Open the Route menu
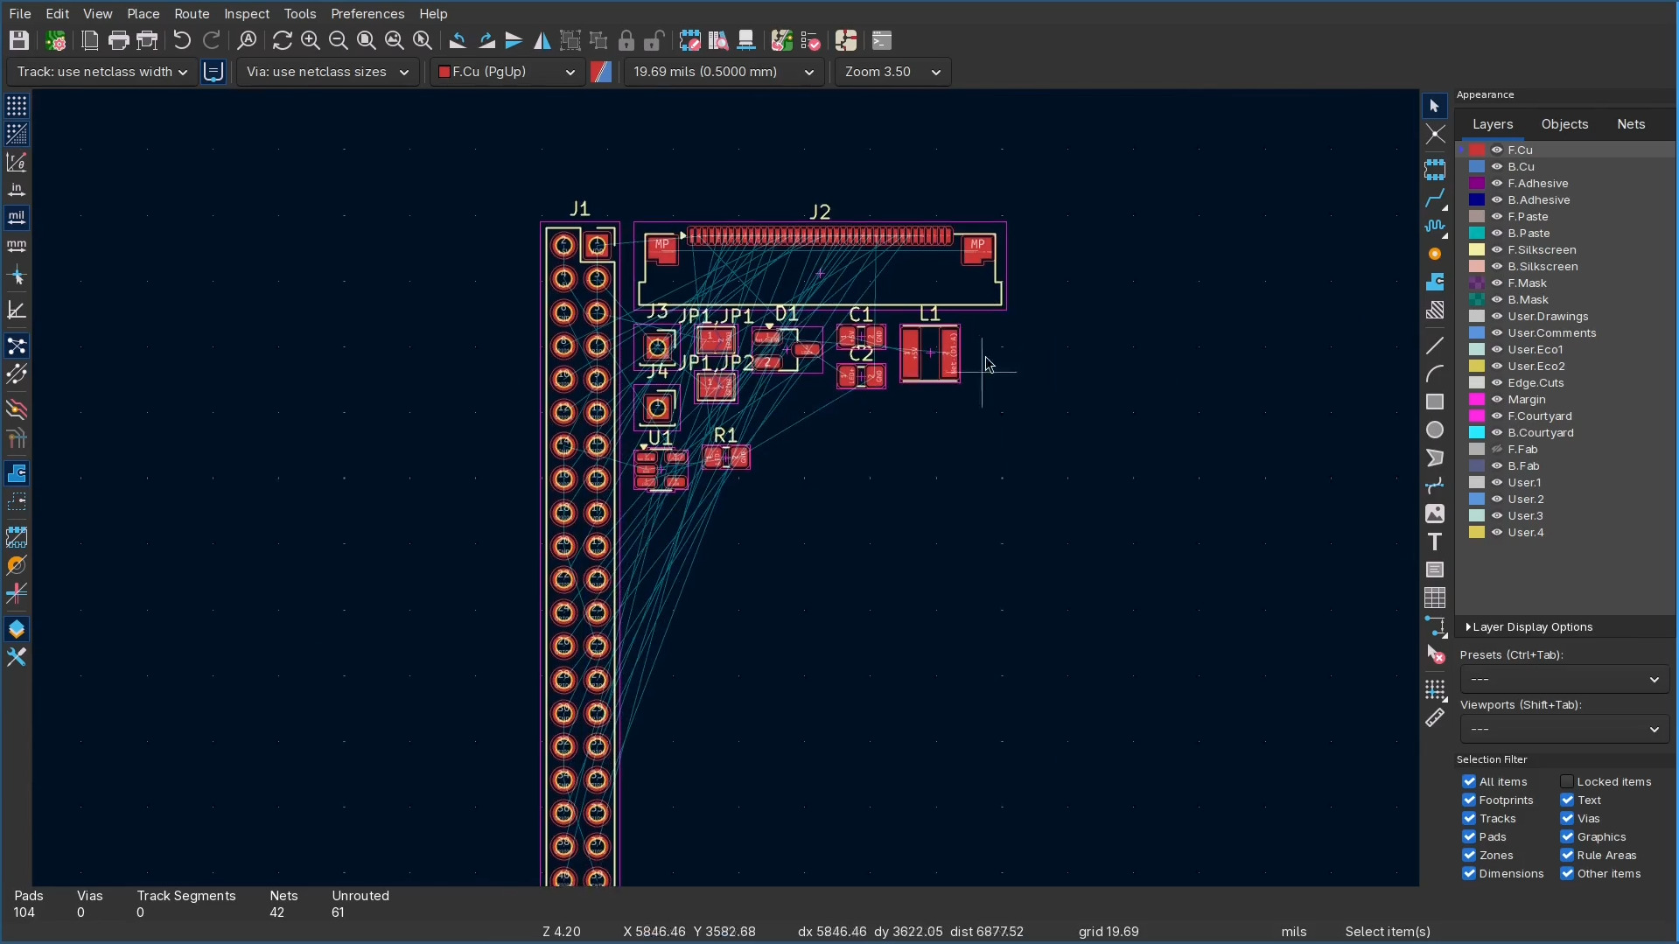 (192, 14)
